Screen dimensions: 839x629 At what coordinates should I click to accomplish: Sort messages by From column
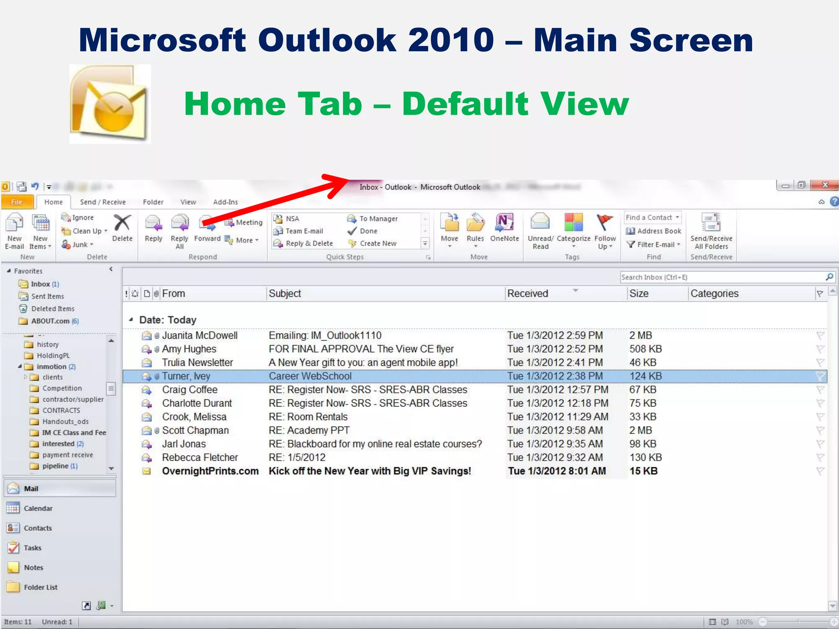(x=213, y=294)
